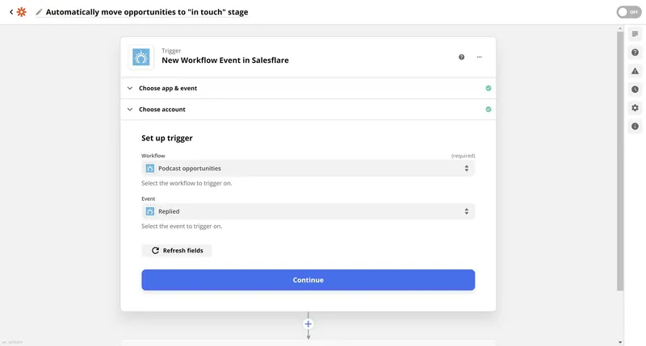The height and width of the screenshot is (346, 646).
Task: Click the Refresh fields button
Action: (x=177, y=251)
